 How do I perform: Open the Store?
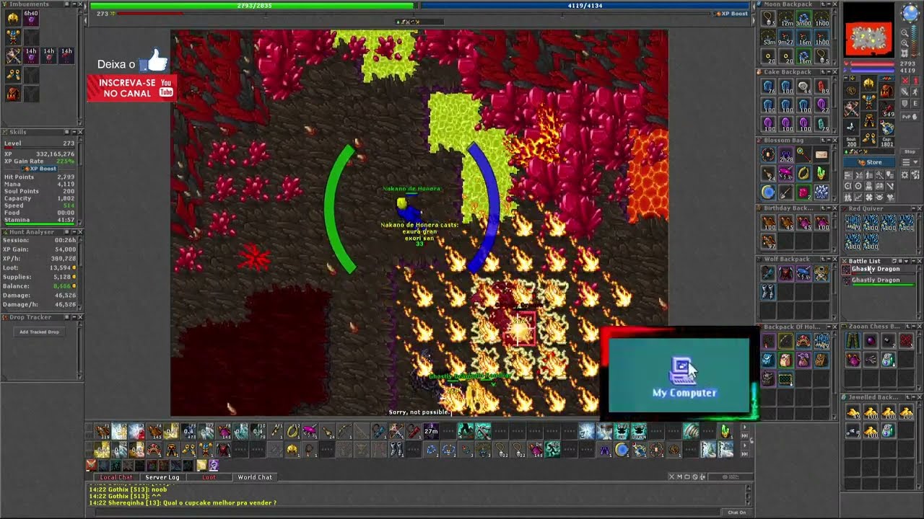click(x=871, y=162)
